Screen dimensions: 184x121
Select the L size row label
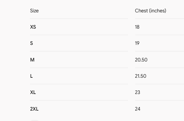(31, 76)
